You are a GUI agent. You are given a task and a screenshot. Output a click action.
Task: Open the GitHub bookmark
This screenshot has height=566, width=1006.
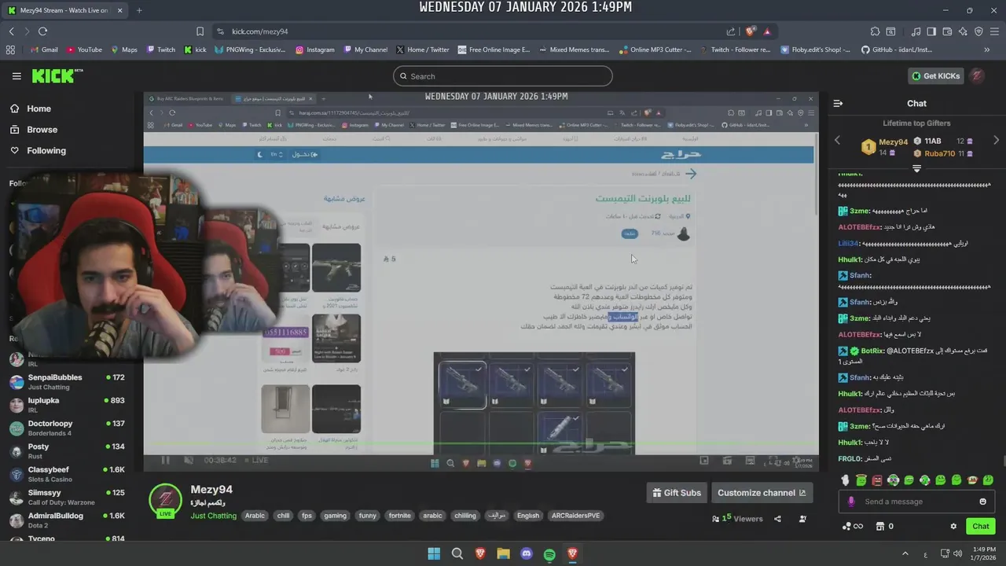[x=896, y=50]
